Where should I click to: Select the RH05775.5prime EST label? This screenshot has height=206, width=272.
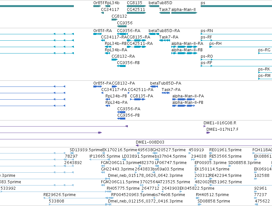pyautogui.click(x=123, y=189)
